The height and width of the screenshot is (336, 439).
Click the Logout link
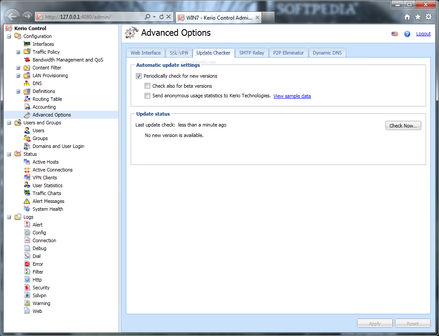[423, 34]
